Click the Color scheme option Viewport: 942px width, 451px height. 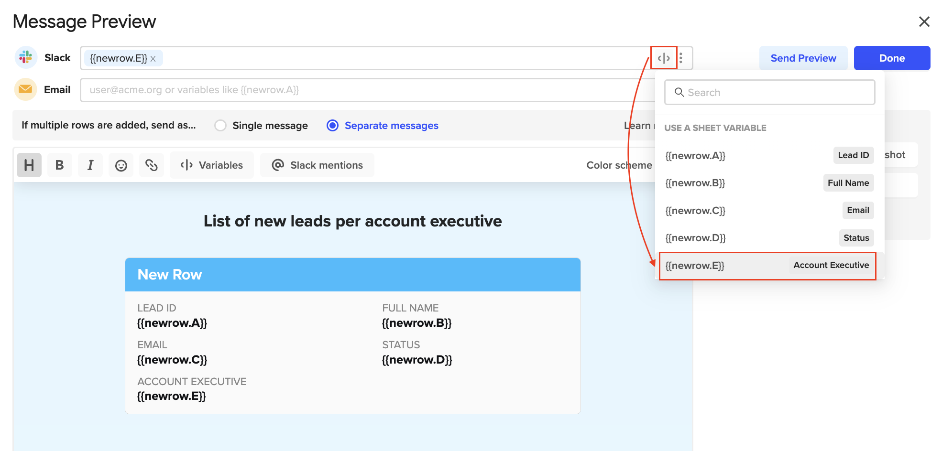click(619, 165)
